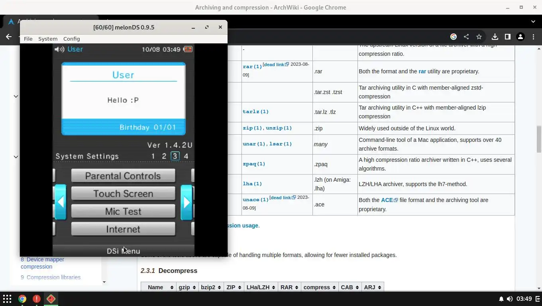Select the Touch Screen setting
This screenshot has width=542, height=306.
(x=123, y=194)
